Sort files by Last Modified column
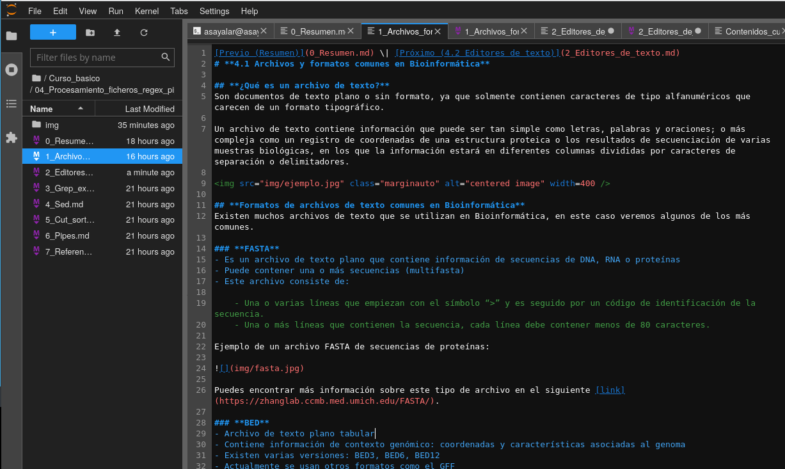The height and width of the screenshot is (469, 785). pos(139,109)
